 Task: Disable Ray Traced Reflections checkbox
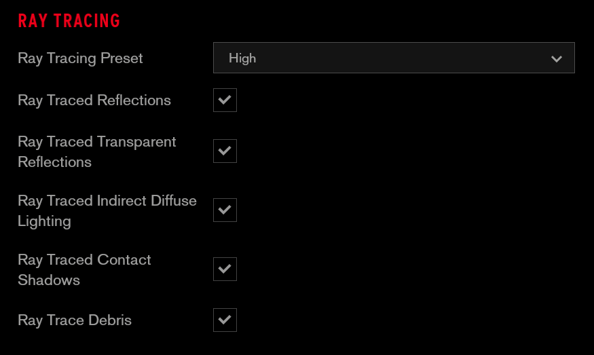(225, 100)
